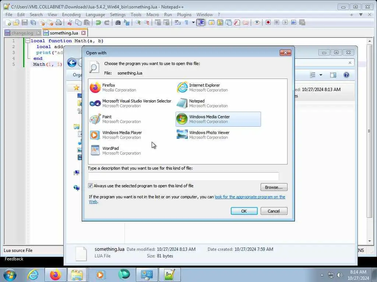Click Save recorded macro icon
Screen dimensions: 377x282
coord(302,22)
